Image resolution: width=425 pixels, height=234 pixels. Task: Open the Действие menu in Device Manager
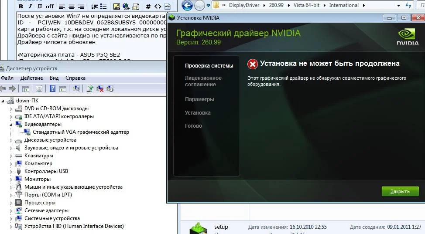(31, 78)
